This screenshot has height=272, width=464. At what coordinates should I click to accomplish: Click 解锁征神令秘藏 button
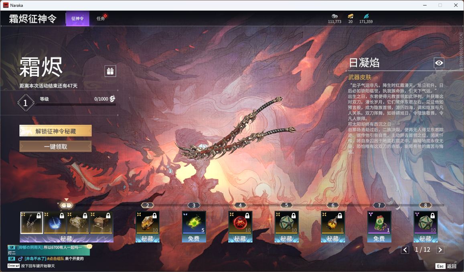(55, 131)
